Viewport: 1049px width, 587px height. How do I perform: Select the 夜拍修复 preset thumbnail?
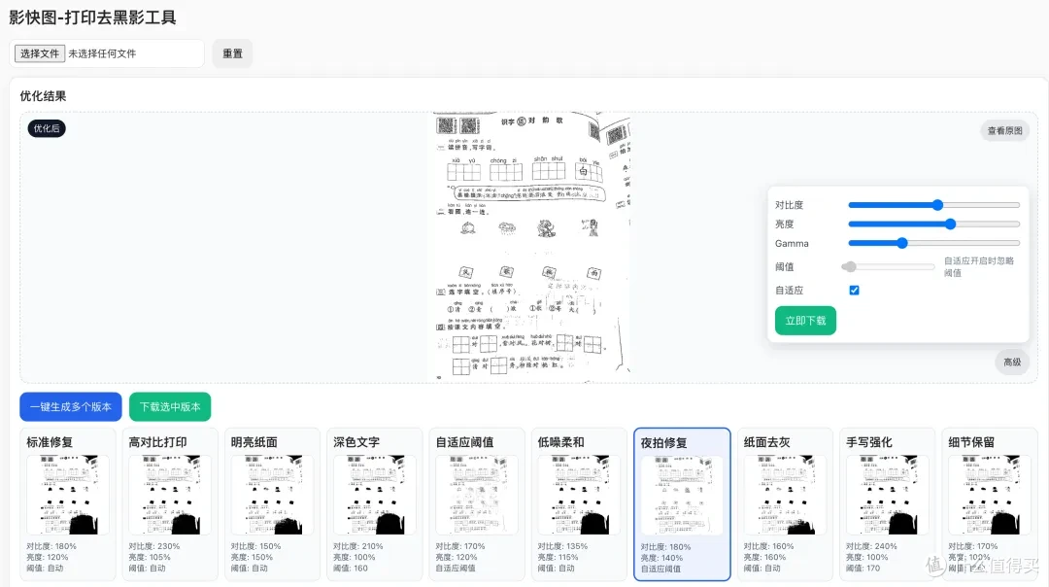click(682, 496)
